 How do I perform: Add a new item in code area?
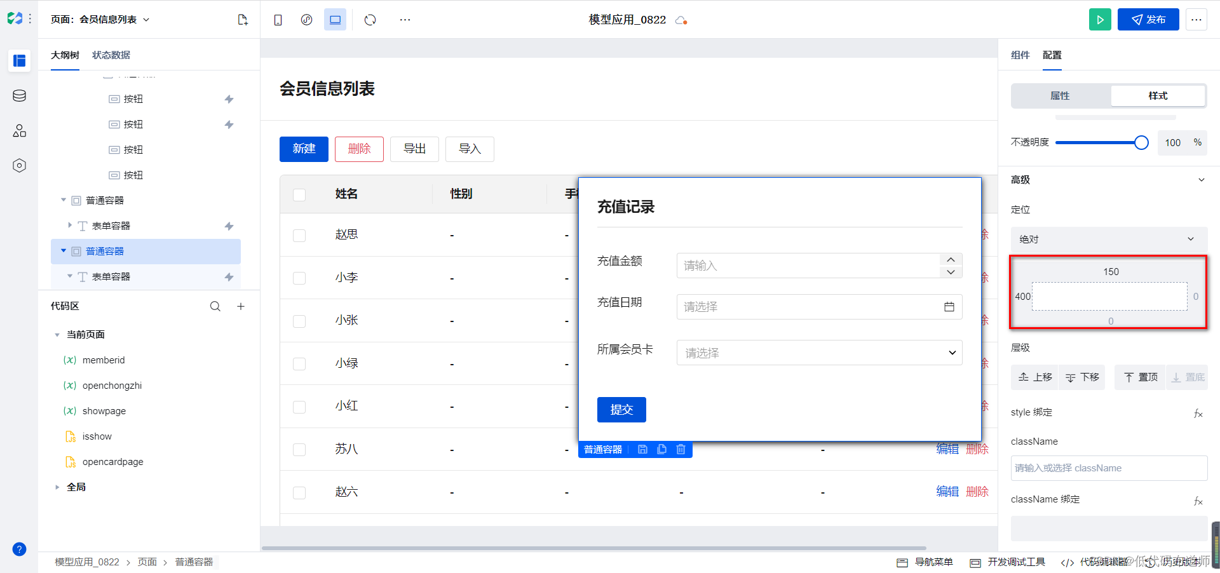pyautogui.click(x=241, y=306)
